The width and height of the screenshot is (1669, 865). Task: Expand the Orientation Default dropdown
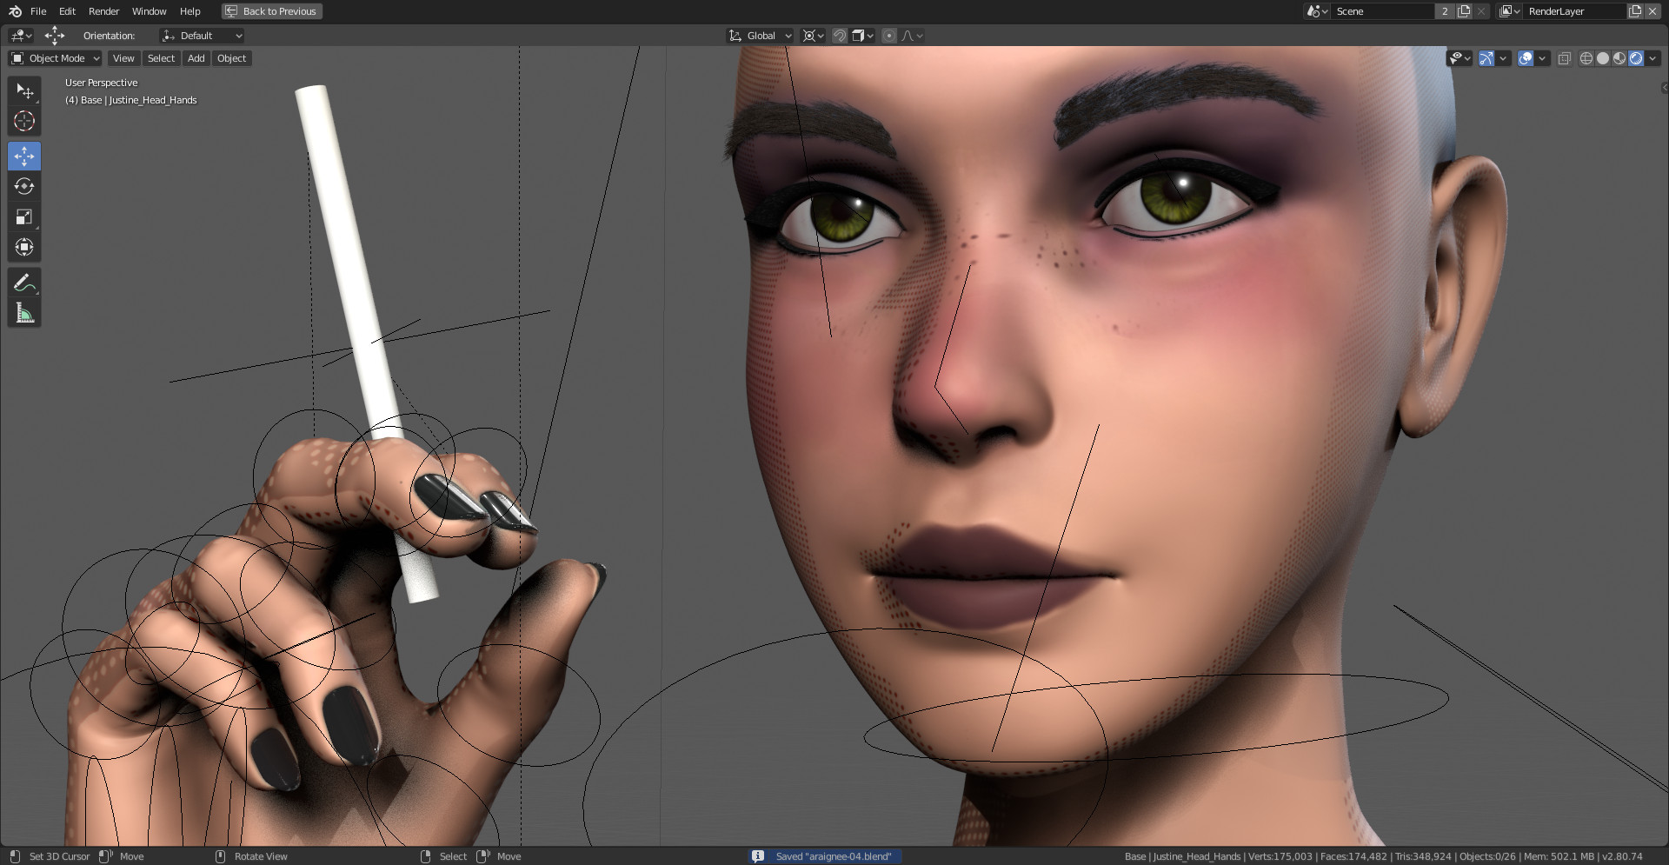[x=202, y=36]
